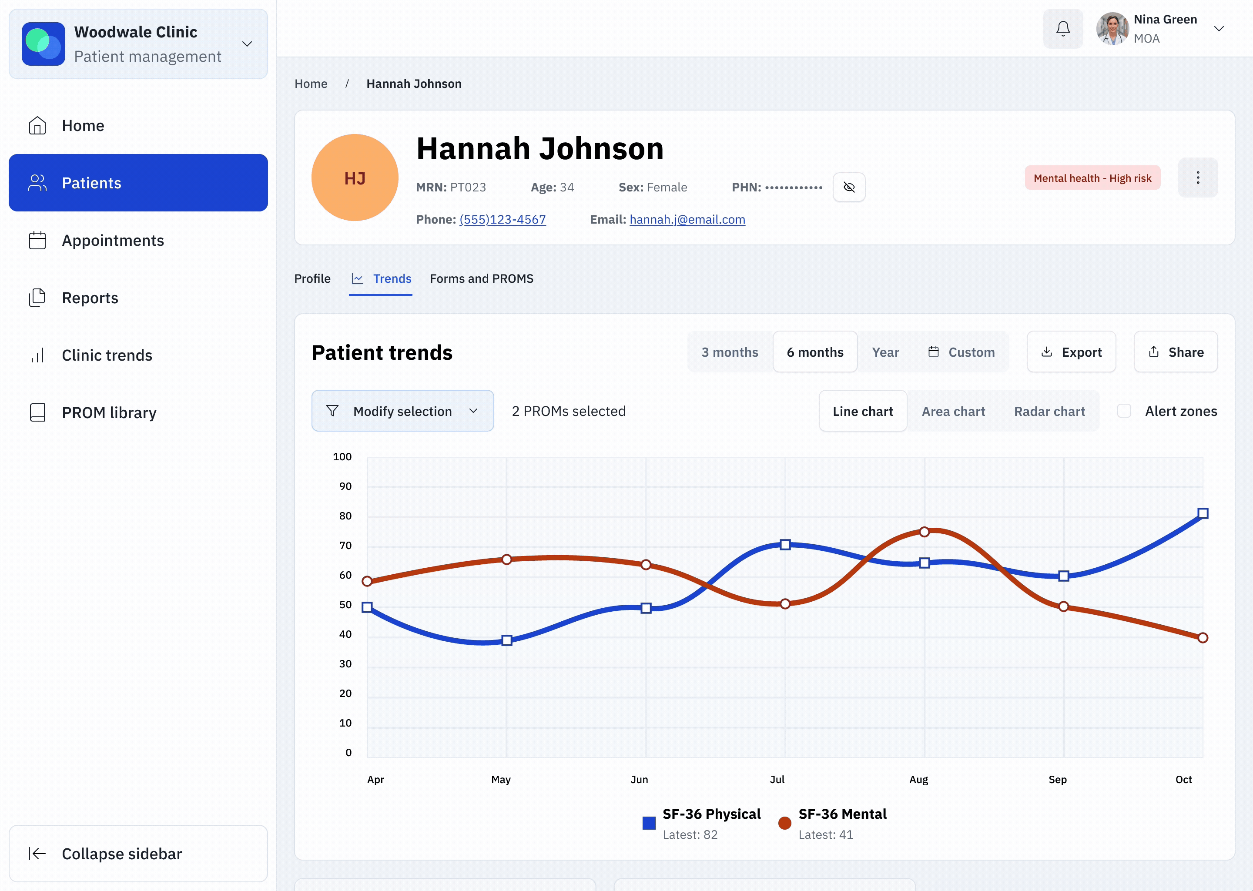Switch to the Profile tab
The width and height of the screenshot is (1253, 891).
(x=312, y=278)
